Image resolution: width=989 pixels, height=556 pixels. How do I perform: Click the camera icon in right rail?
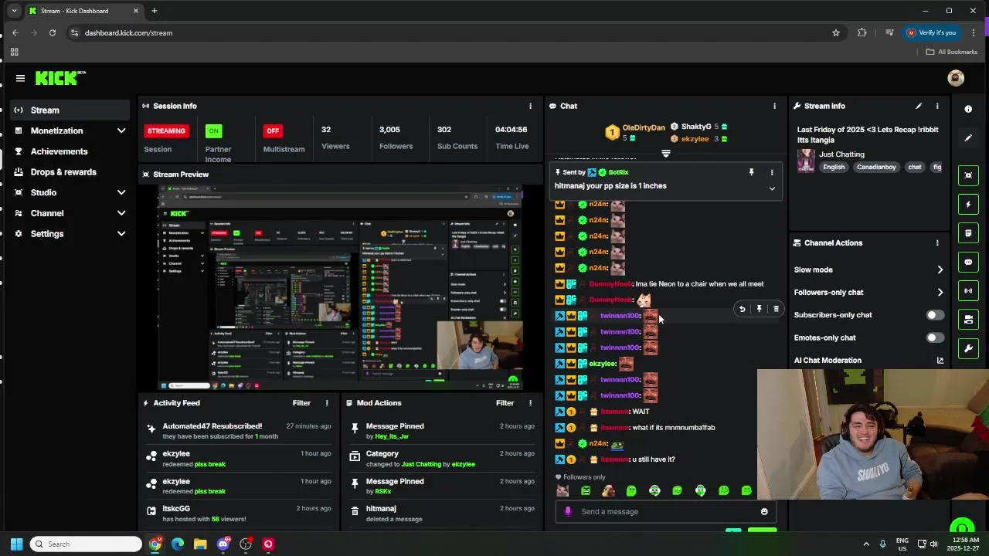tap(968, 319)
